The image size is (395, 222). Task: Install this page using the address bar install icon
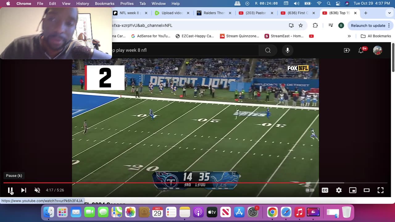pos(291,26)
